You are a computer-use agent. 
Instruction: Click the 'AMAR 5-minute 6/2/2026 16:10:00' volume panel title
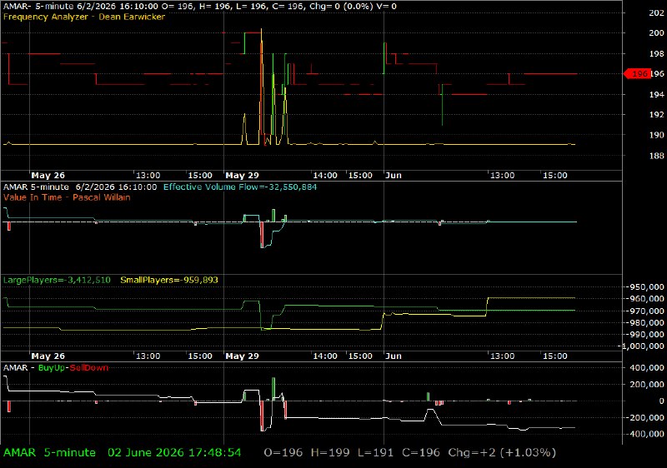pyautogui.click(x=80, y=187)
